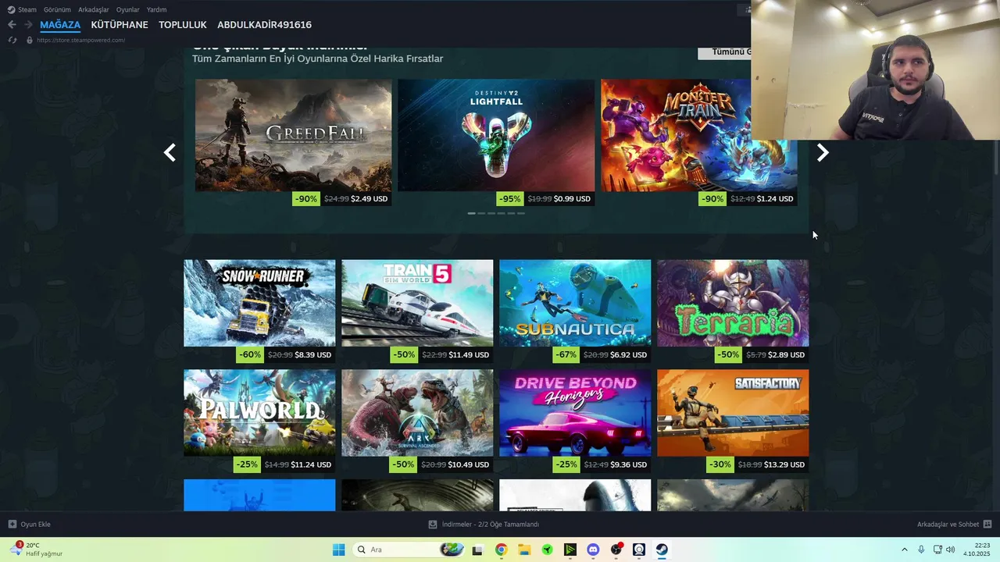Open the ARK Survival Ascended tile
This screenshot has height=562, width=1000.
click(x=417, y=413)
